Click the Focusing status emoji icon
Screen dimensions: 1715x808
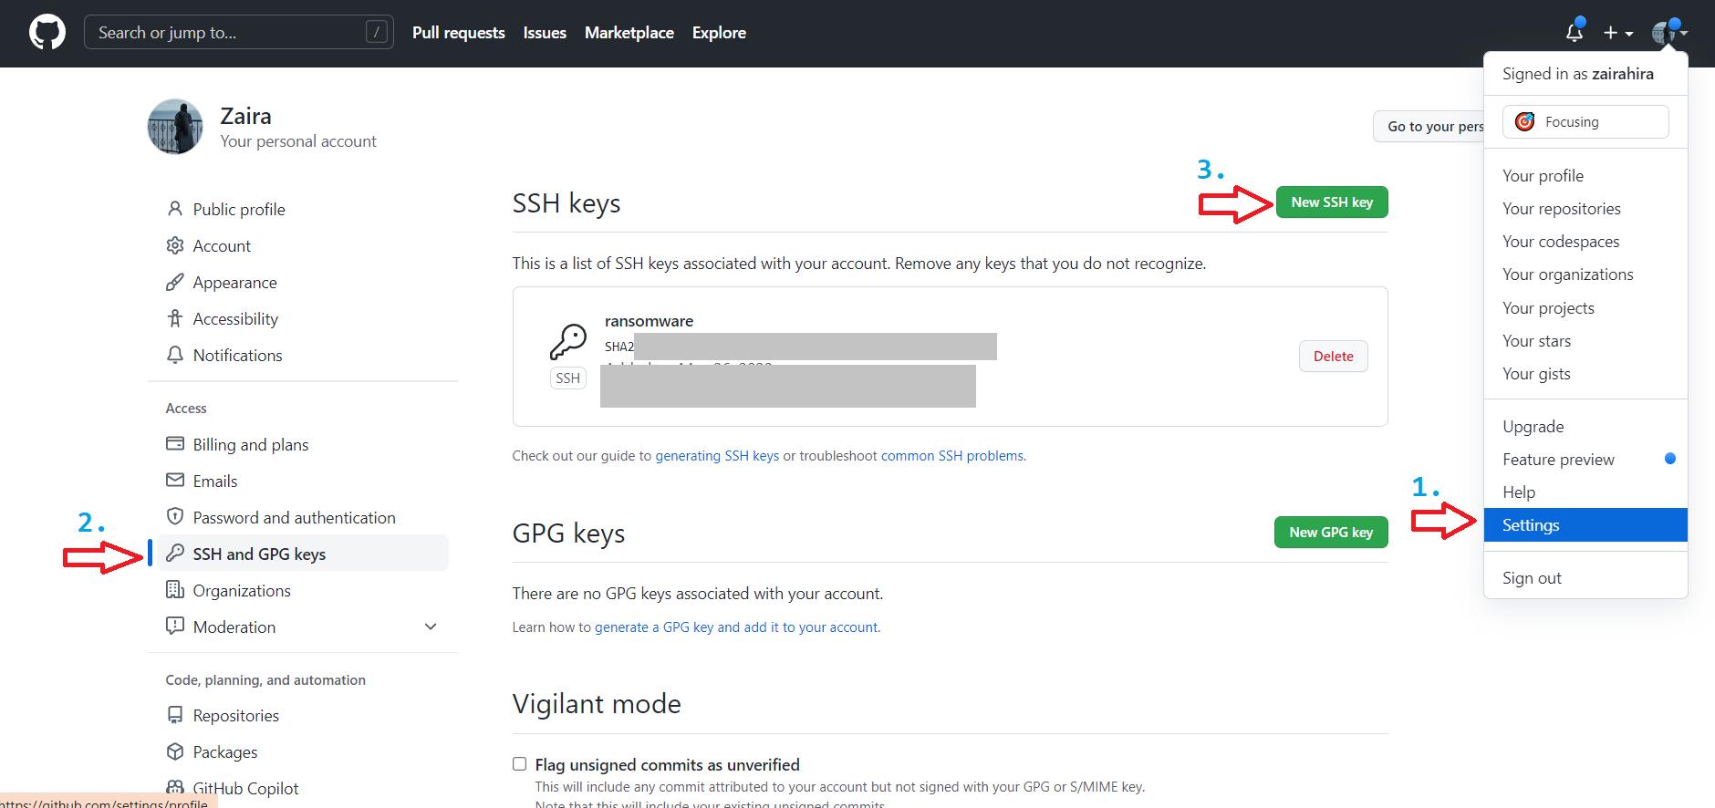coord(1524,122)
